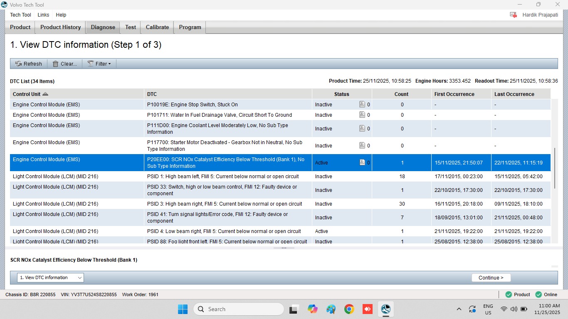Click the Status column header
Viewport: 568px width, 319px height.
342,94
